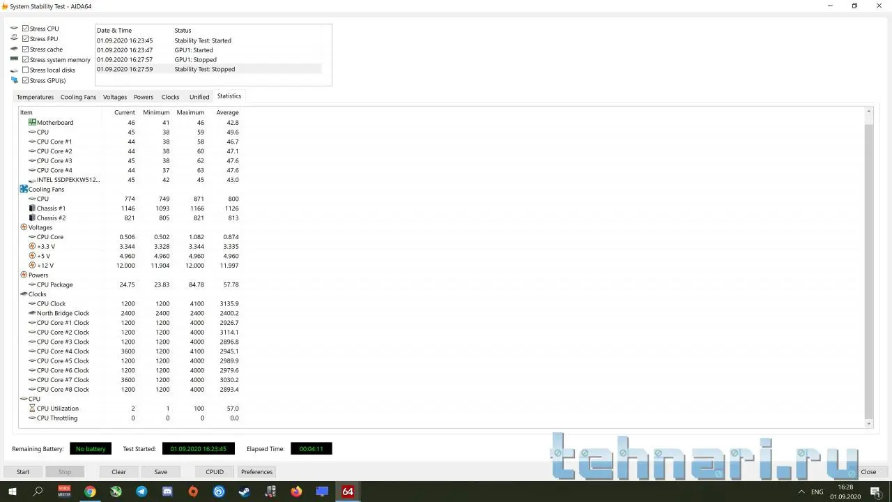892x502 pixels.
Task: Click the icon beside Stress cache
Action: point(14,50)
